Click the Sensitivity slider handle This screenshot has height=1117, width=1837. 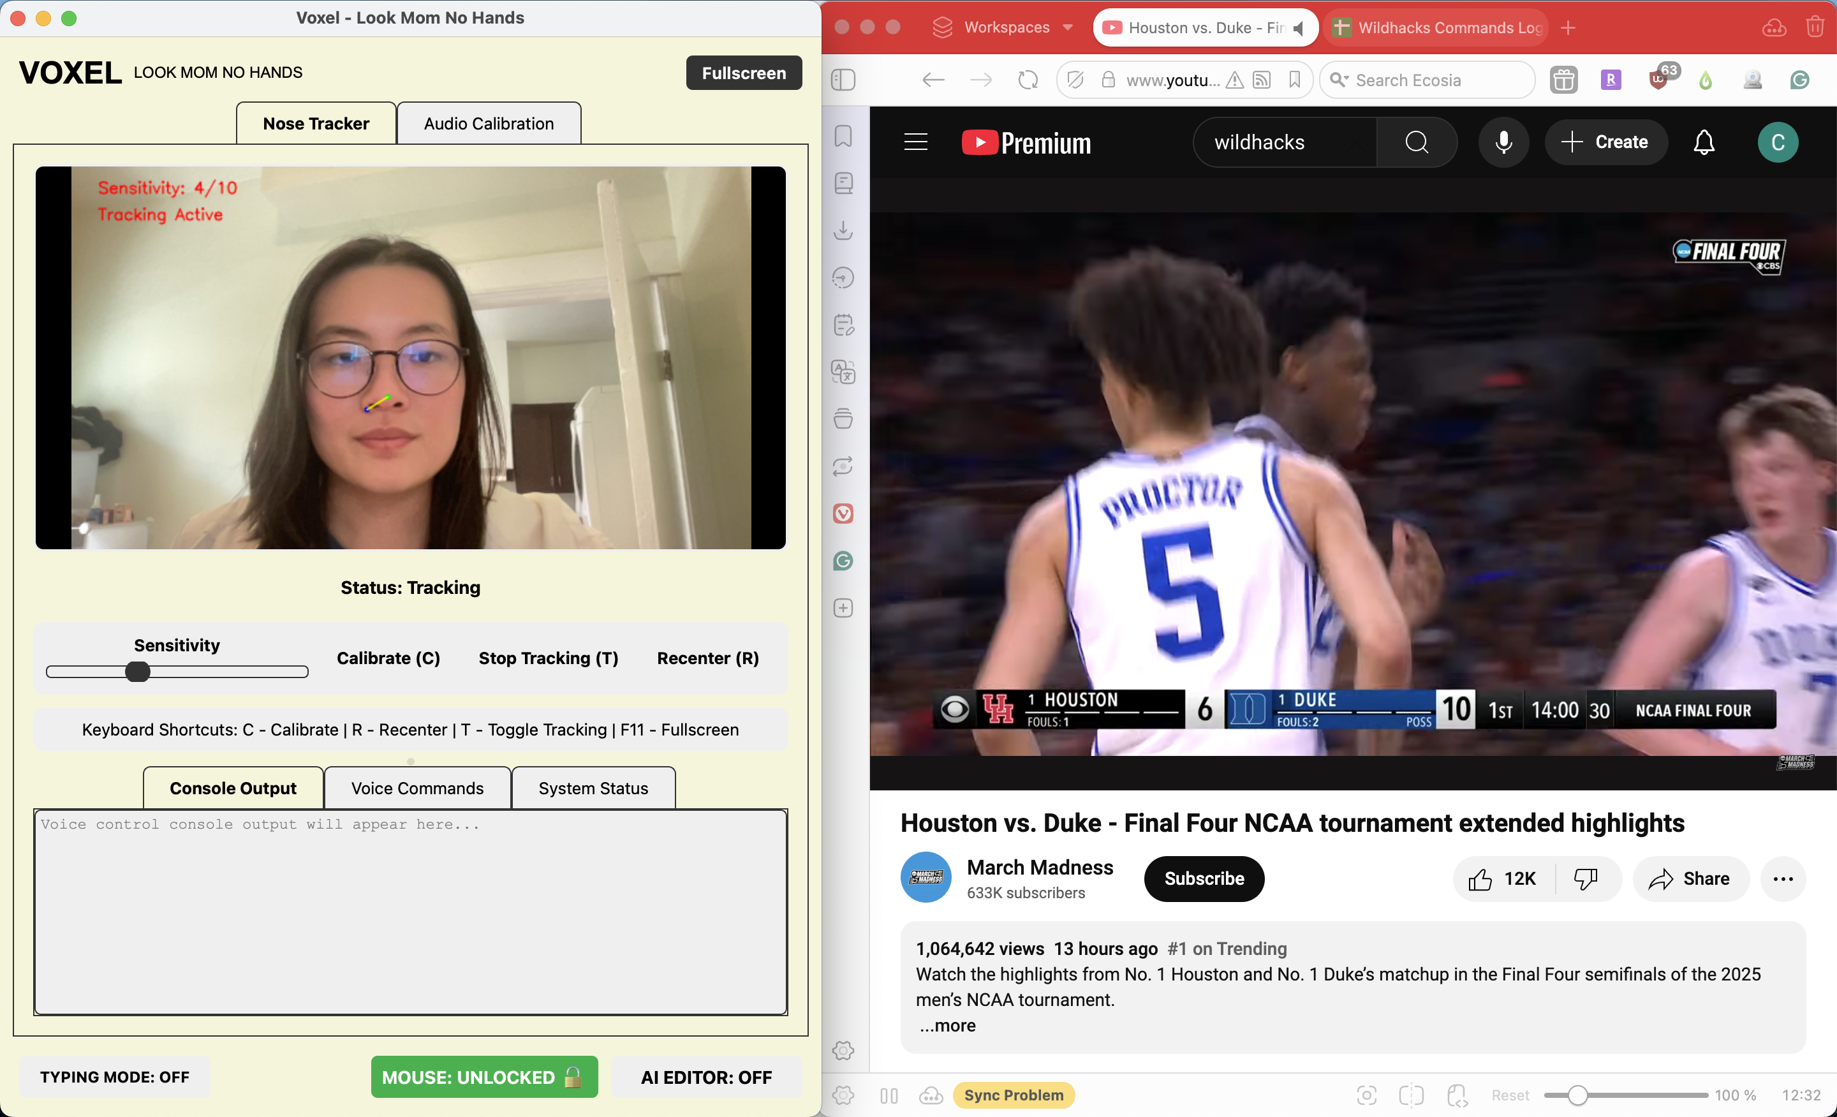(x=138, y=672)
